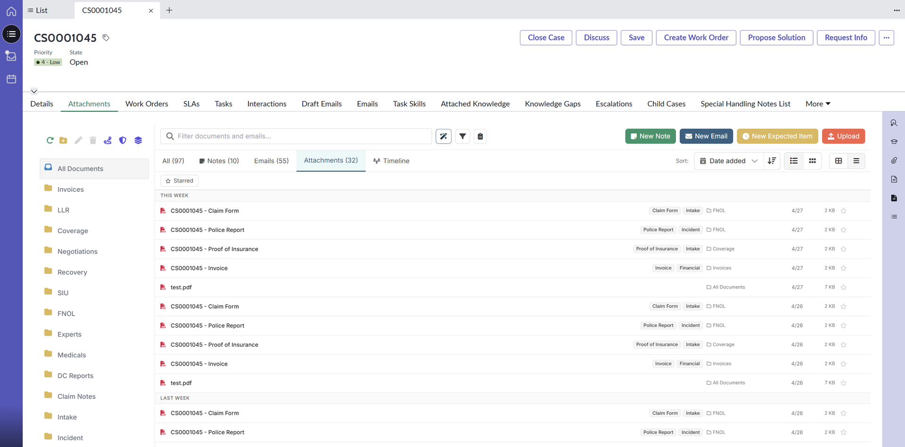Viewport: 905px width, 447px height.
Task: Open the CS0001045 - Invoice dated 4/27
Action: (x=199, y=268)
